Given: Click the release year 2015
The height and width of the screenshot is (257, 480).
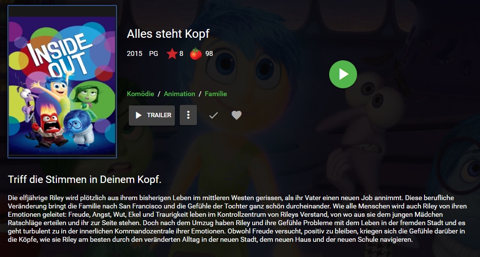Looking at the screenshot, I should [x=135, y=53].
